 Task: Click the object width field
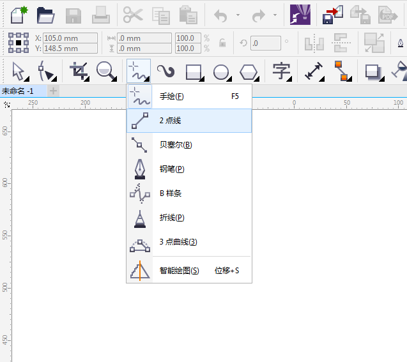click(144, 38)
